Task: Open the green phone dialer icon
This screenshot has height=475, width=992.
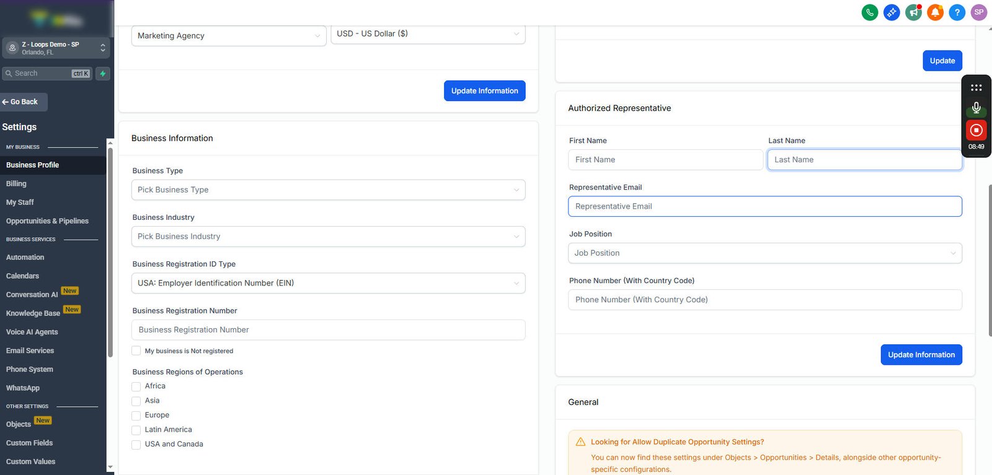Action: pos(870,12)
